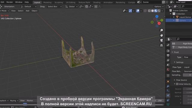Open the Help menu
This screenshot has width=192, height=108.
[x=27, y=2]
